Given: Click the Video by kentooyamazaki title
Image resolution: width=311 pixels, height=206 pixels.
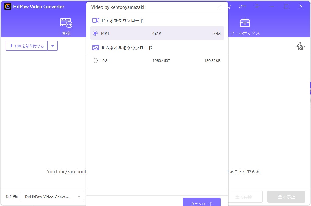Looking at the screenshot, I should tap(118, 7).
